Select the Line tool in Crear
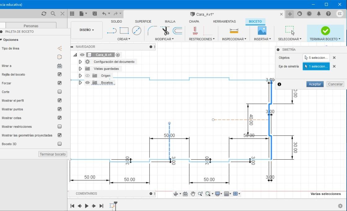Image resolution: width=347 pixels, height=211 pixels. point(112,31)
